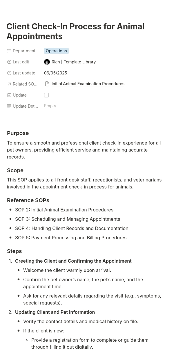Image resolution: width=174 pixels, height=349 pixels.
Task: Click the Reference SOPs heading
Action: 28,200
